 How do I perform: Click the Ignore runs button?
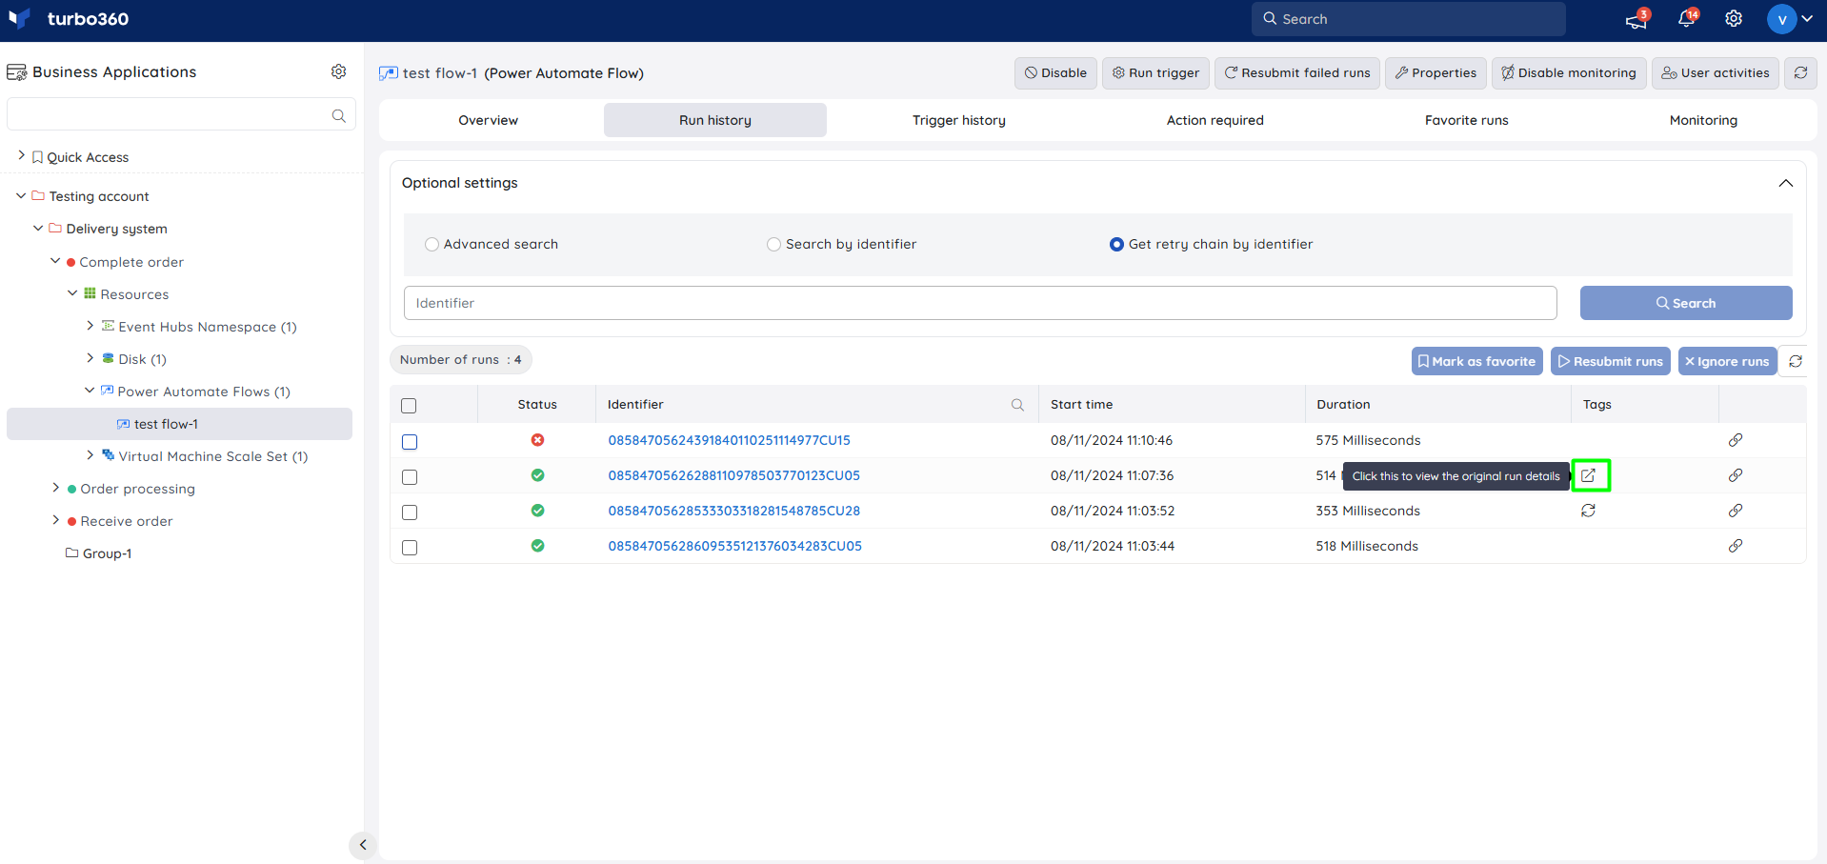1727,361
